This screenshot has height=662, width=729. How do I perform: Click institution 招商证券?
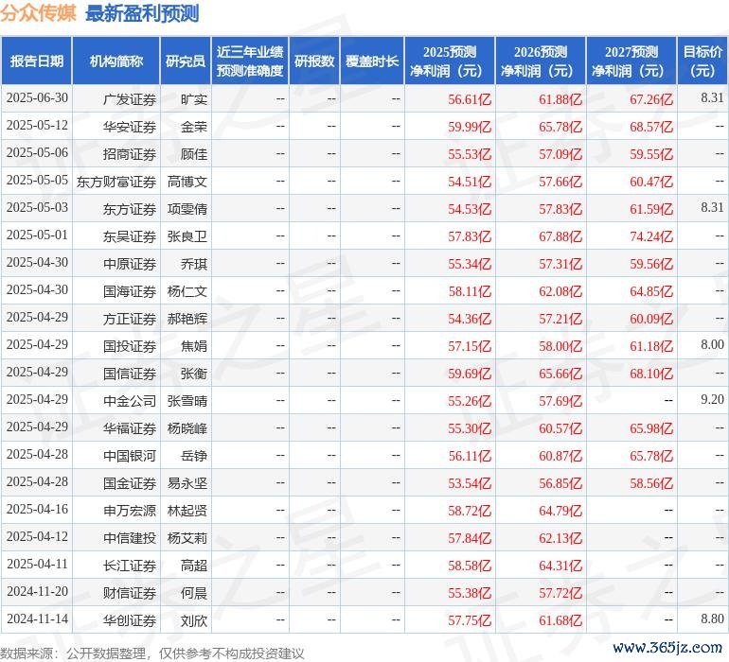coord(130,154)
